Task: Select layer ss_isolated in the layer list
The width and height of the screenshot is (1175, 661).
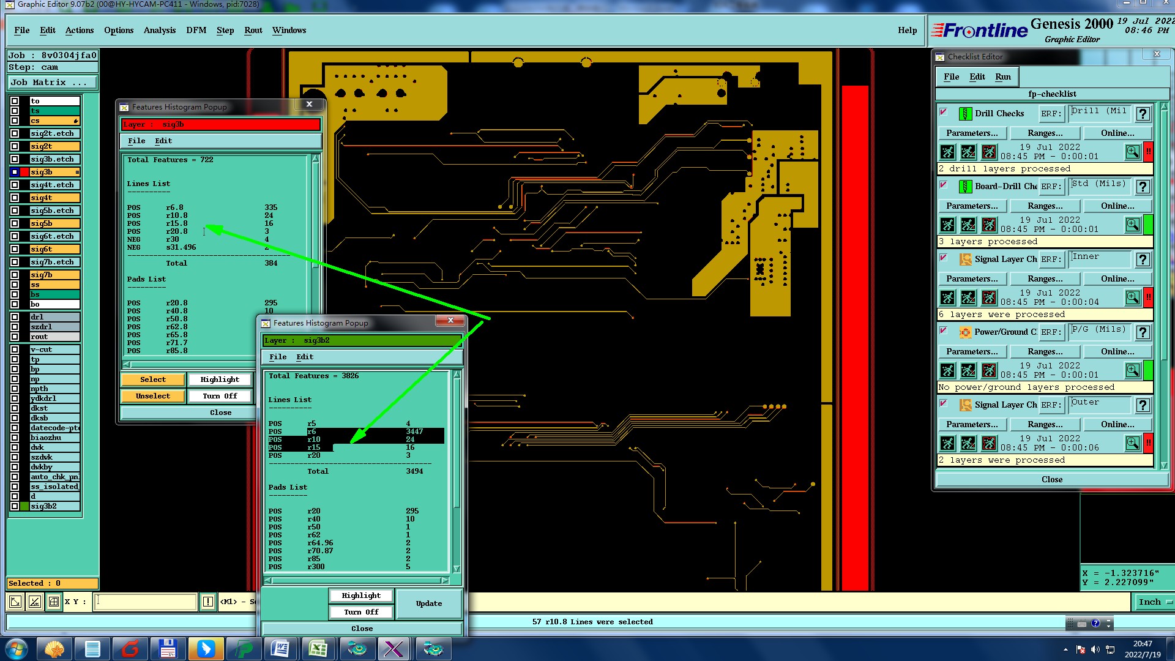Action: (x=54, y=487)
